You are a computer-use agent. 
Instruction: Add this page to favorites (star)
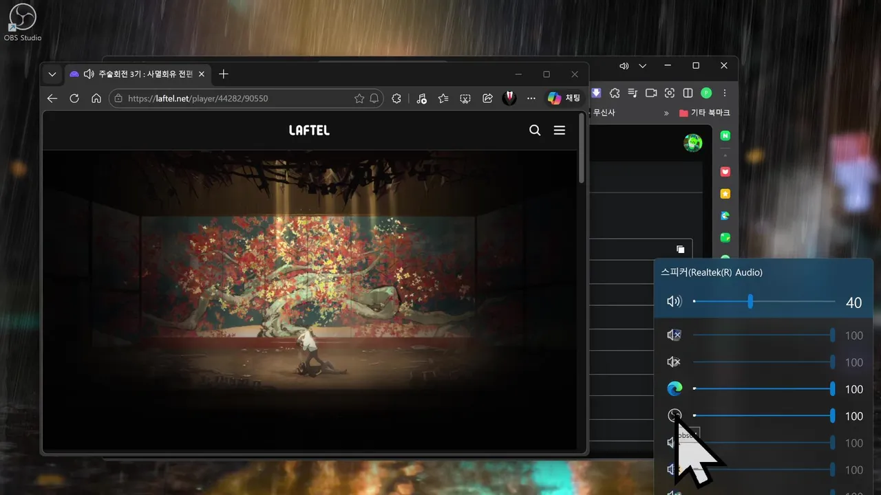click(x=359, y=98)
